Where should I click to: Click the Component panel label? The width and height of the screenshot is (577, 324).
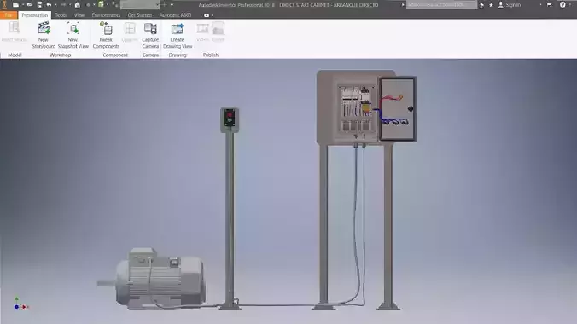click(x=115, y=55)
